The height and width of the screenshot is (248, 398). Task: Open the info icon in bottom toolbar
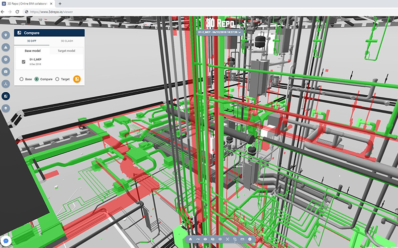point(250,239)
